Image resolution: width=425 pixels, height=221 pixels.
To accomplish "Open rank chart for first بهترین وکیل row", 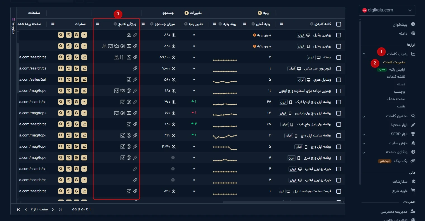I will 84,35.
